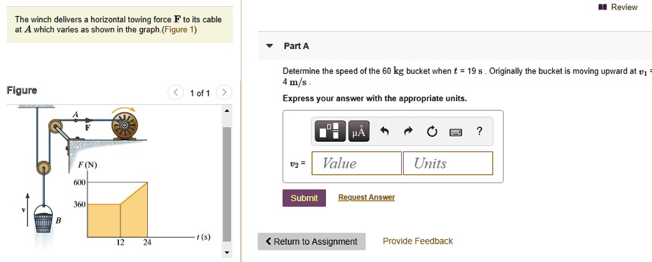This screenshot has width=652, height=262.
Task: Open the math templates tool
Action: pos(329,132)
